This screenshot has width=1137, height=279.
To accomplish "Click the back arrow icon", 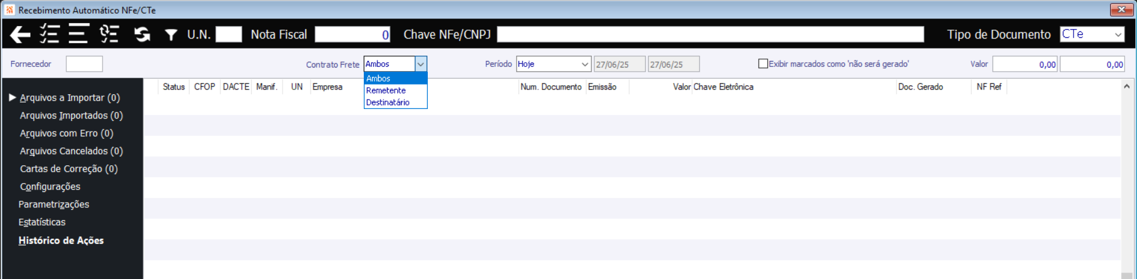I will point(20,34).
